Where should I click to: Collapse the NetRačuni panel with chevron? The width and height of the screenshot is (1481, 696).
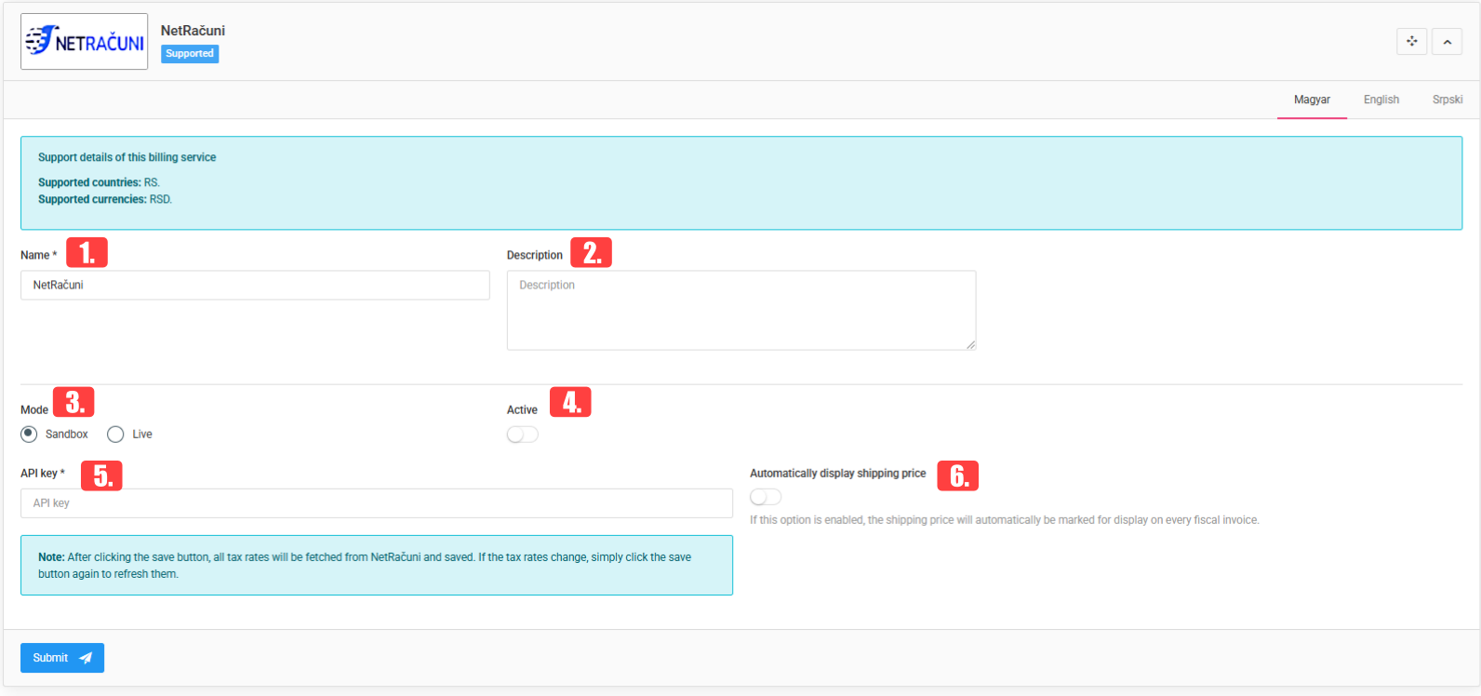click(1447, 41)
